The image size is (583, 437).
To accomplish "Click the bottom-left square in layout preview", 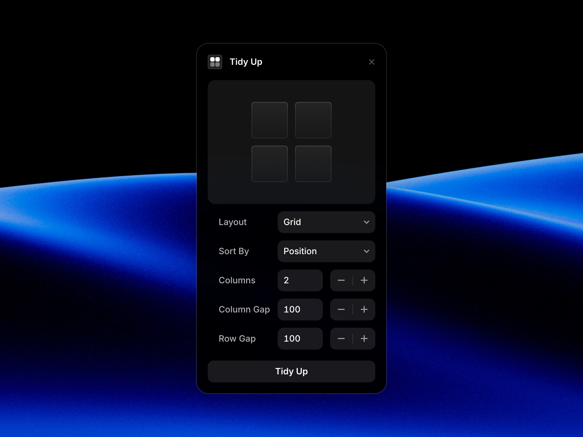I will coord(270,164).
